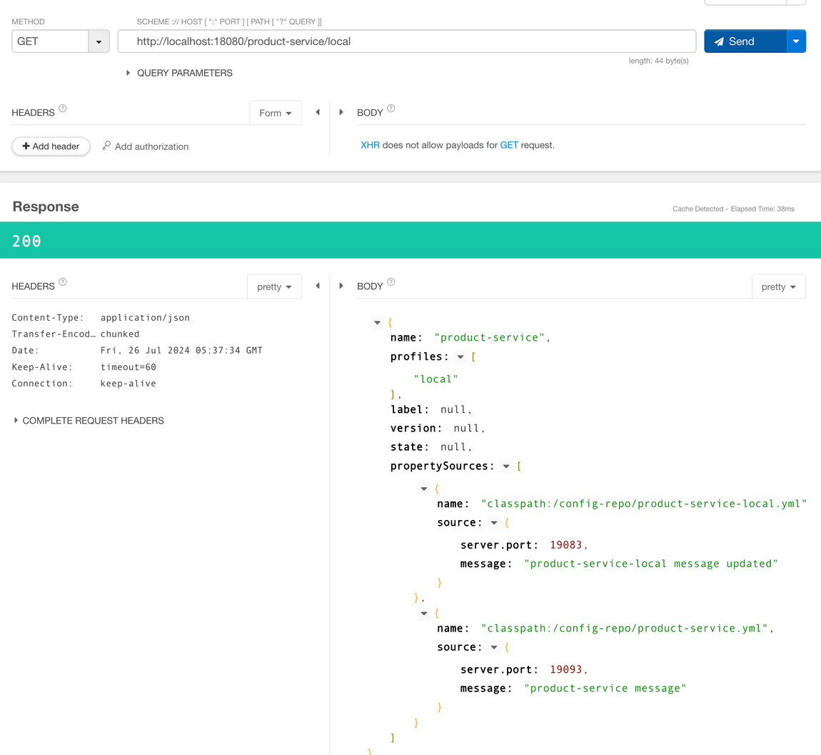Collapse the root JSON object
Viewport: 821px width, 755px height.
tap(377, 323)
